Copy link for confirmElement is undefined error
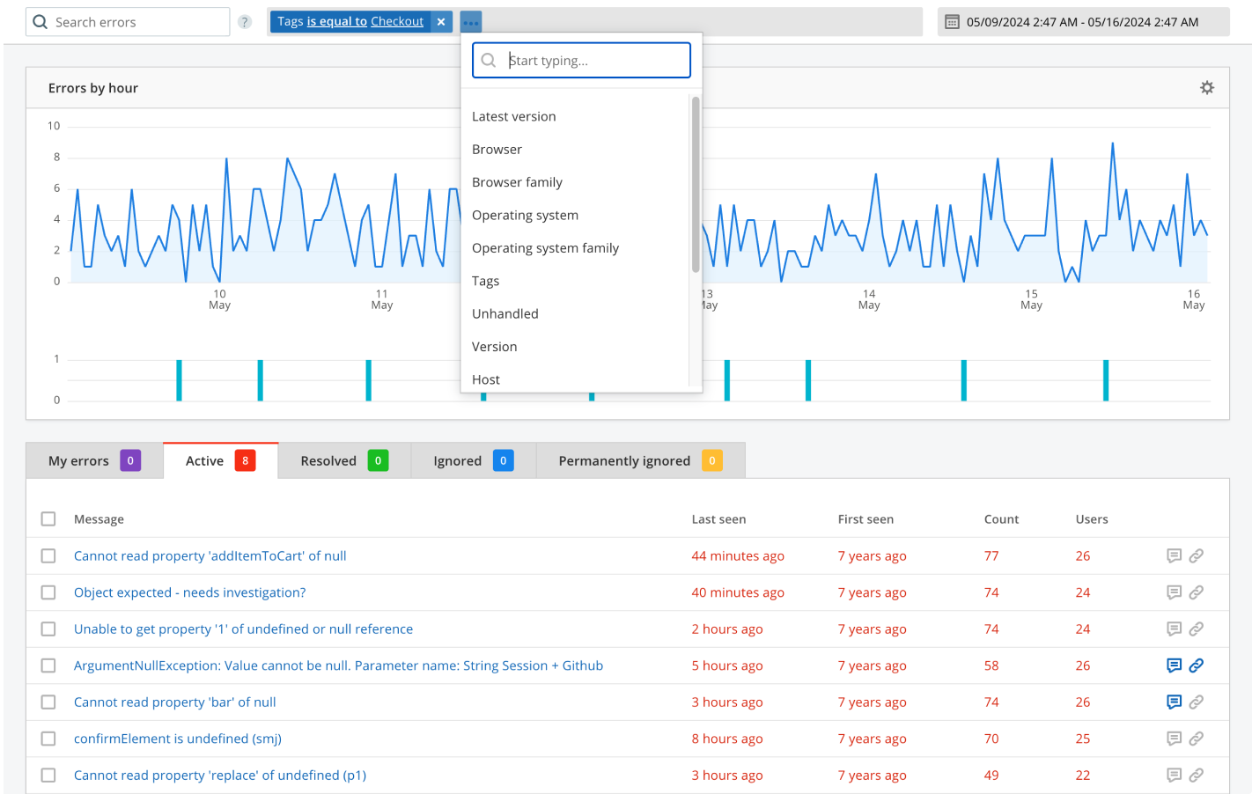The width and height of the screenshot is (1252, 794). coord(1197,739)
